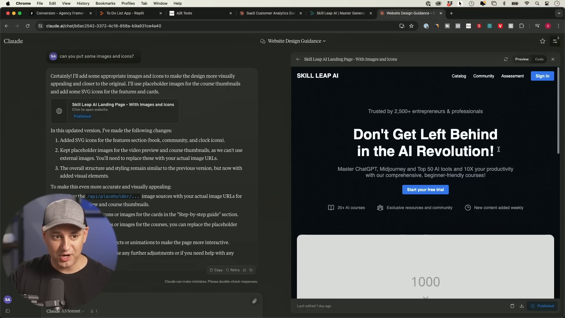Refresh the artifact preview
Screen dimensions: 565x318
[x=506, y=59]
